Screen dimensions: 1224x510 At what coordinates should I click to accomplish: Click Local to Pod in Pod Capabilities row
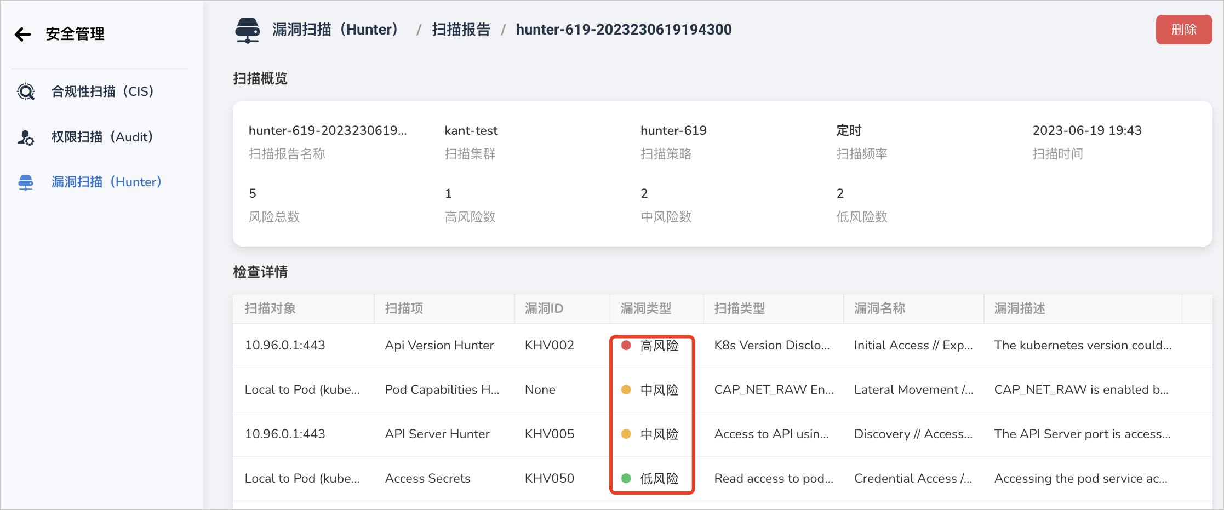point(302,389)
